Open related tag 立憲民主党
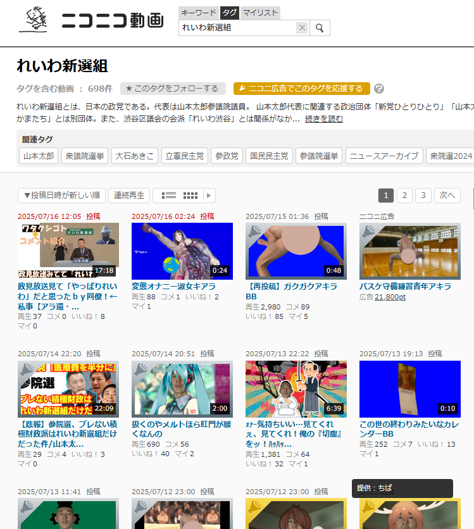The height and width of the screenshot is (529, 474). (185, 156)
